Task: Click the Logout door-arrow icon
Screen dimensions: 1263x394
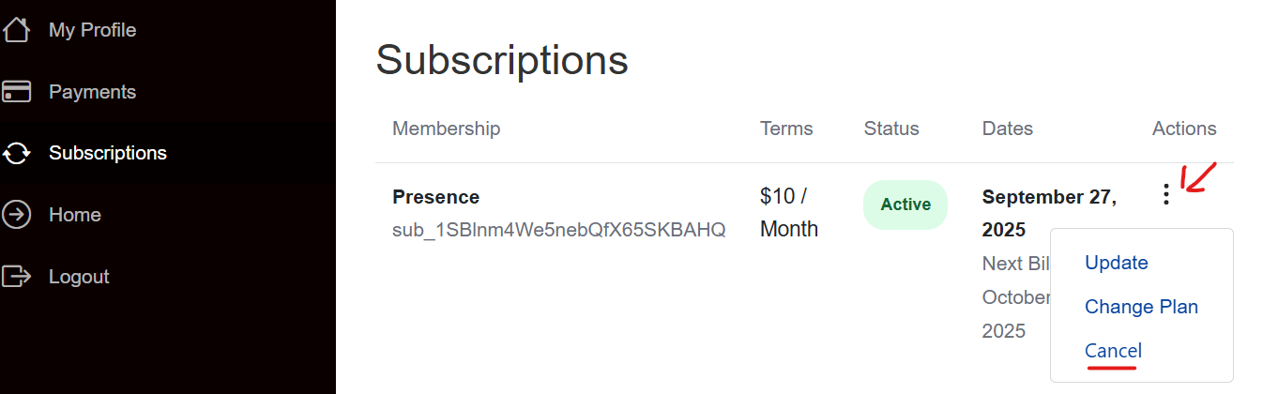Action: click(16, 277)
